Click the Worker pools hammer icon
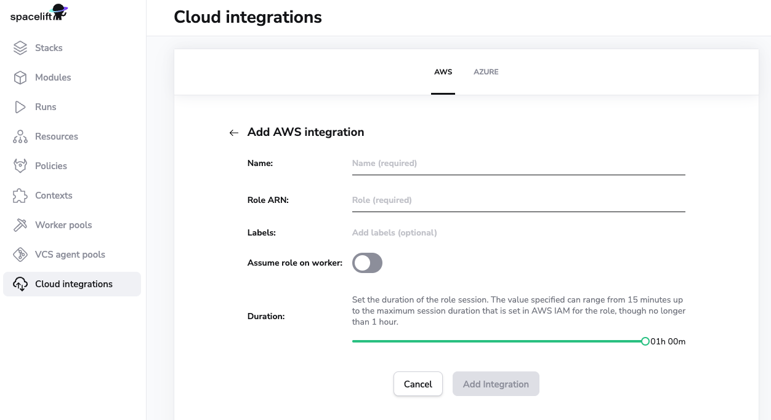Viewport: 771px width, 420px height. pos(20,225)
